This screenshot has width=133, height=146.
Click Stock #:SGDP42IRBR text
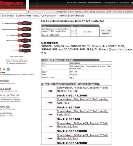[72, 143]
